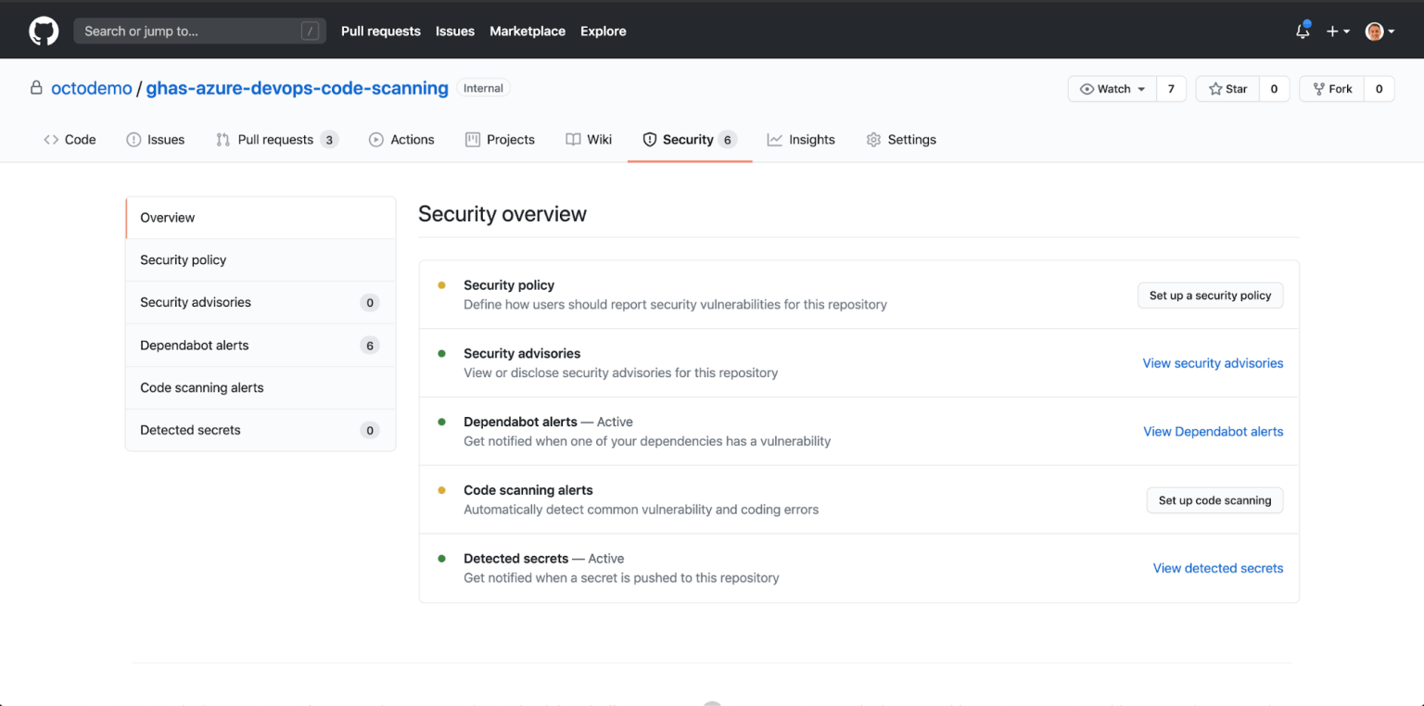Click Set up code scanning
Screen dimensions: 1424x706
pos(1214,499)
